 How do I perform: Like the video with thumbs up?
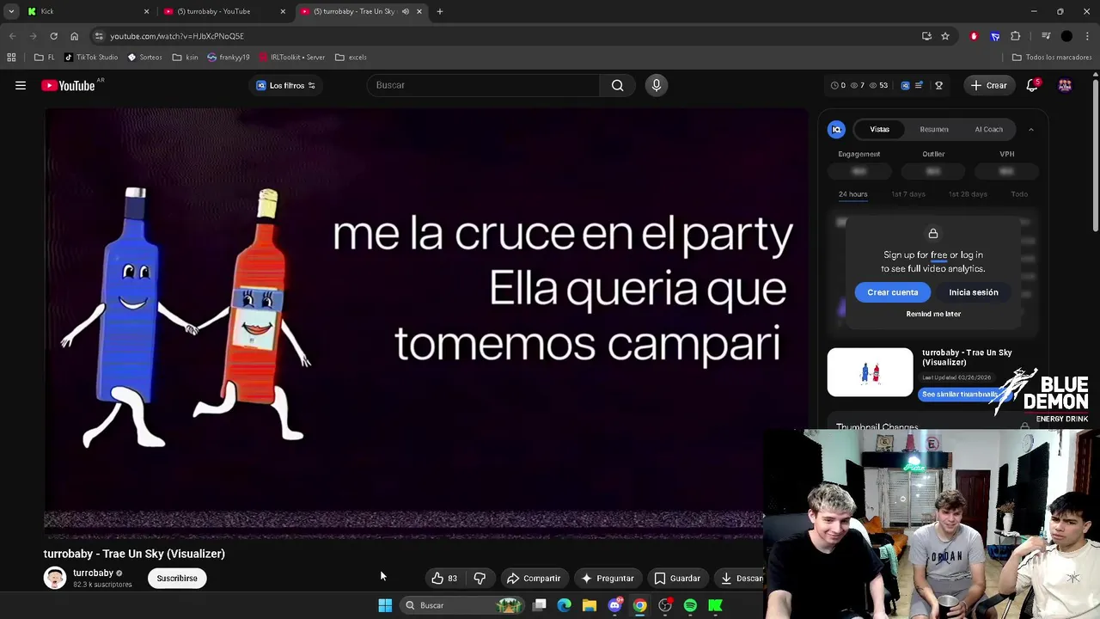coord(444,579)
